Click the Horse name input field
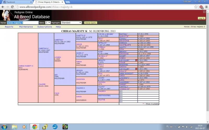 23,23
